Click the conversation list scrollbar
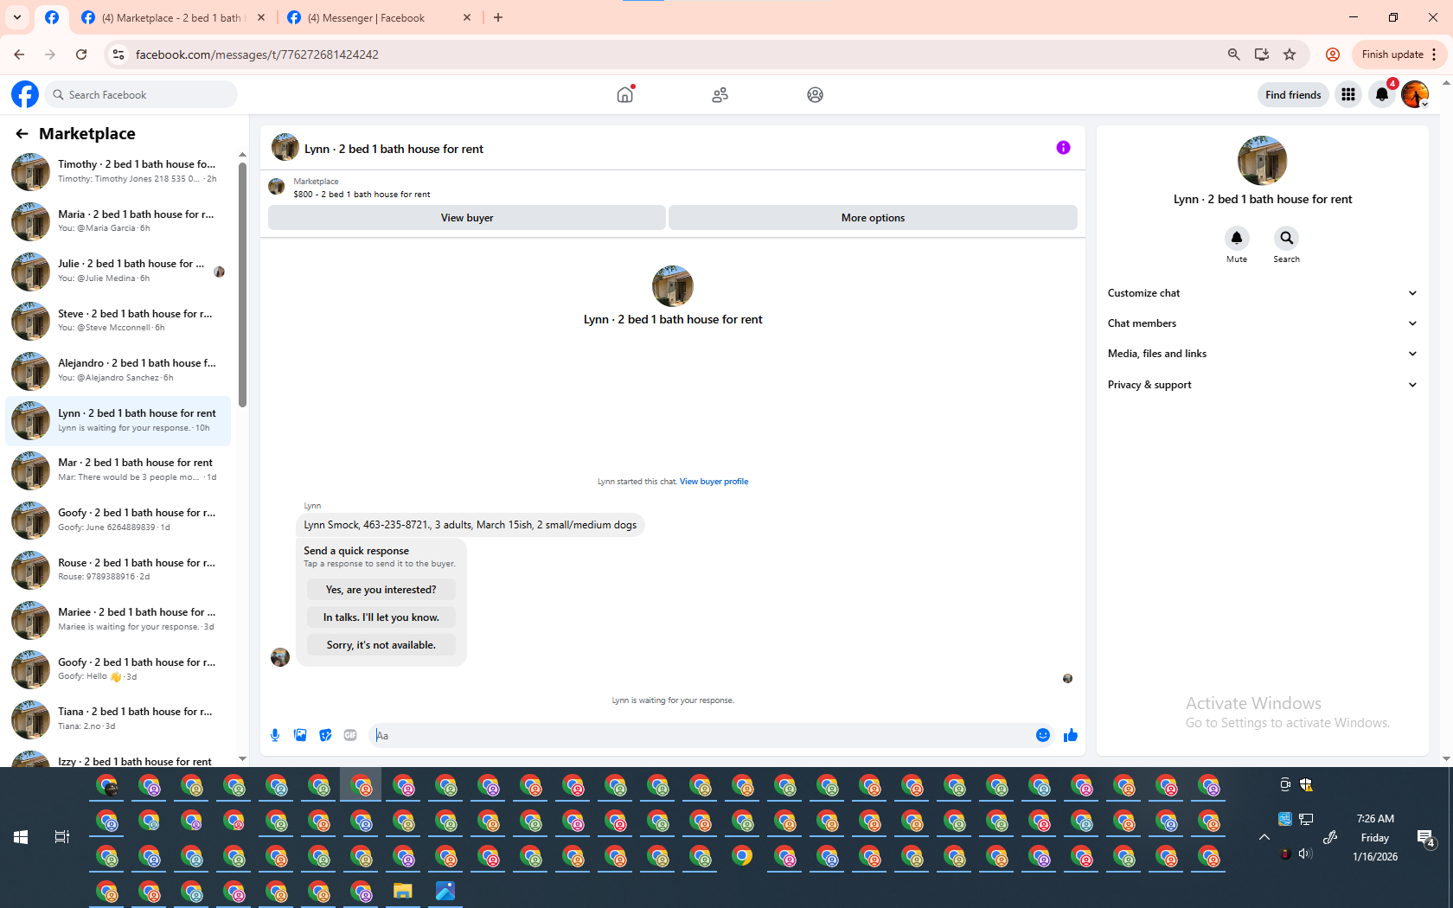The width and height of the screenshot is (1453, 908). click(x=243, y=285)
